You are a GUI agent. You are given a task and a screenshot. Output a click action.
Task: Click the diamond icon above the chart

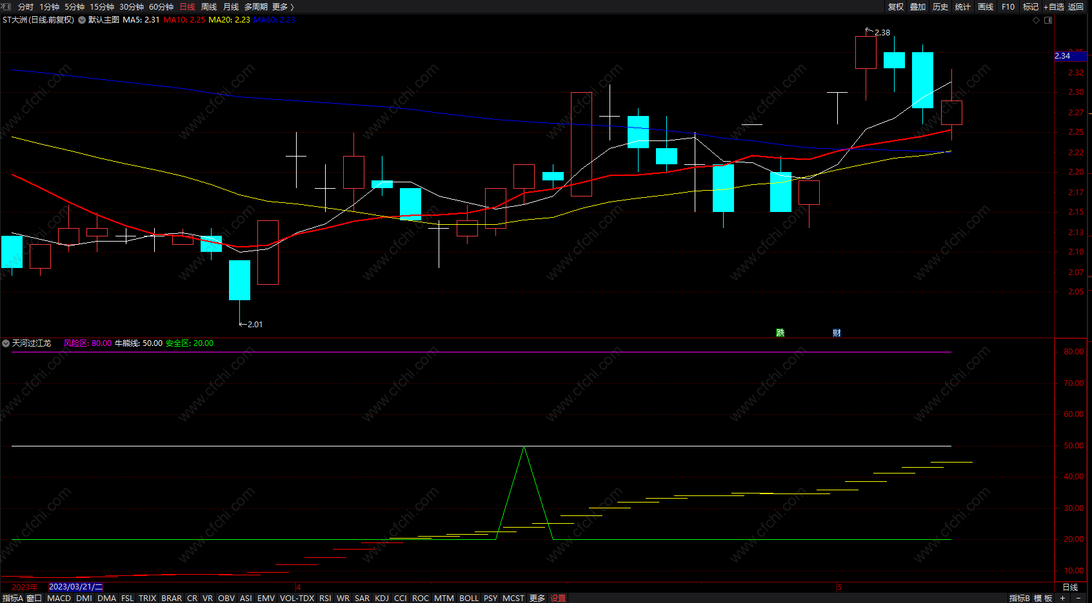(1037, 21)
